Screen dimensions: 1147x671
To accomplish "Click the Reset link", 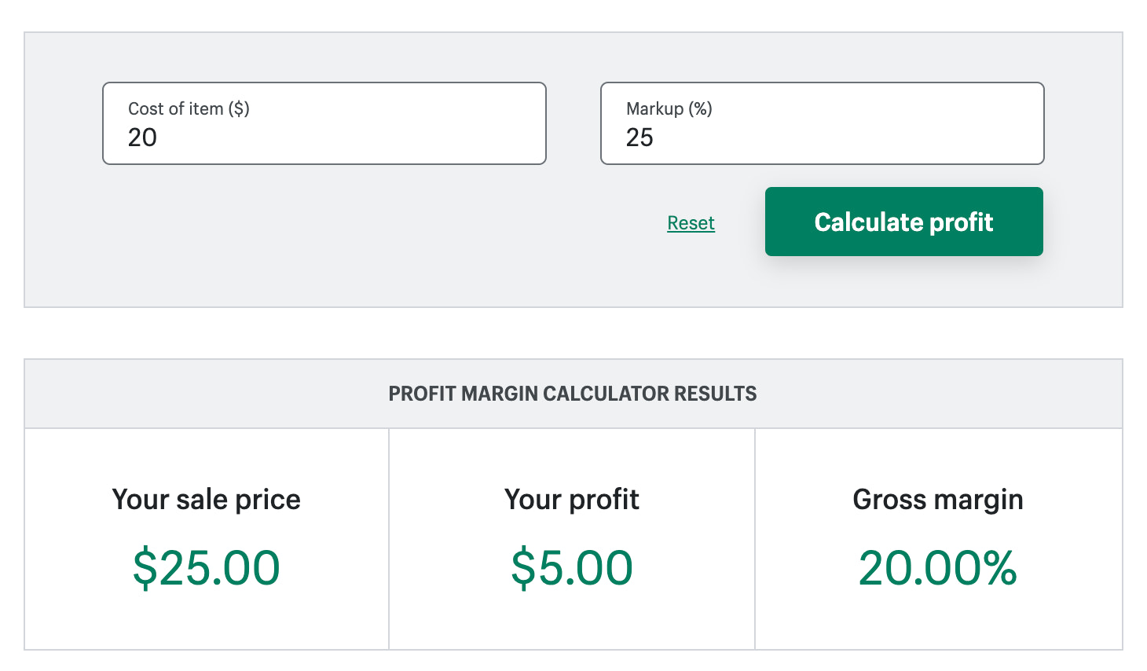I will click(691, 222).
